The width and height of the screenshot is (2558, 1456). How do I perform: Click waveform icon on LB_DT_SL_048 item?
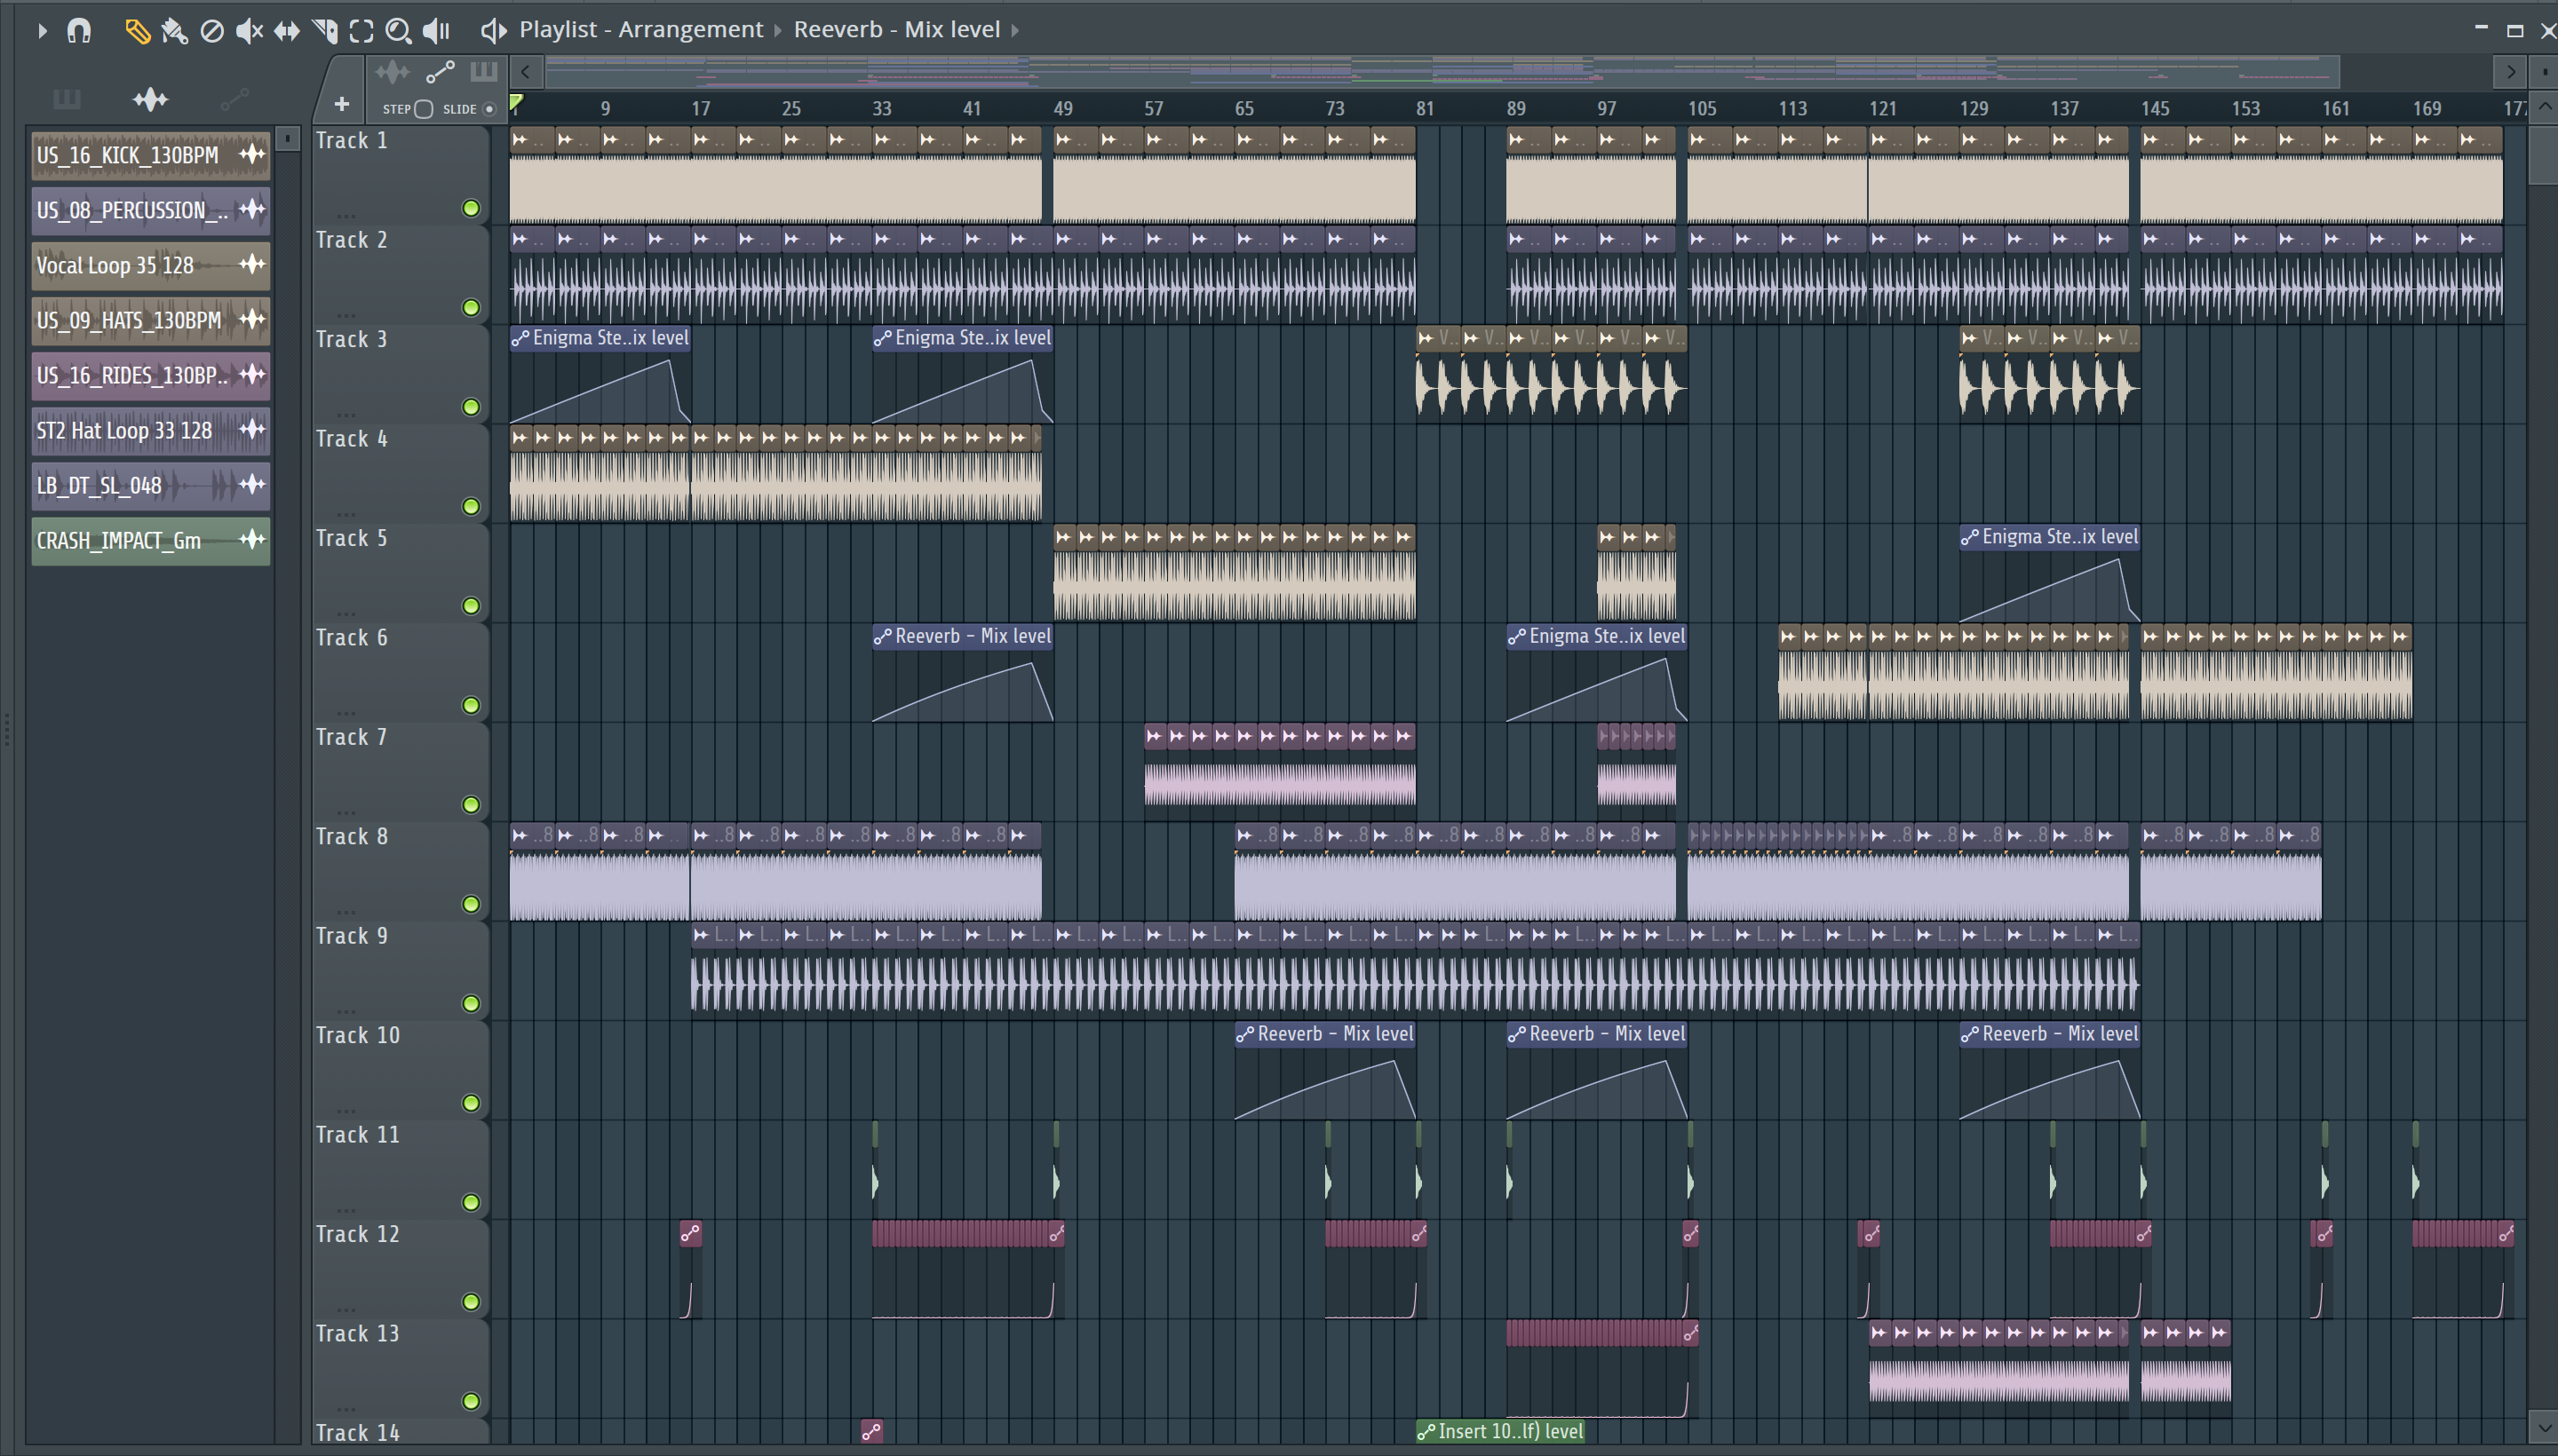pos(252,485)
